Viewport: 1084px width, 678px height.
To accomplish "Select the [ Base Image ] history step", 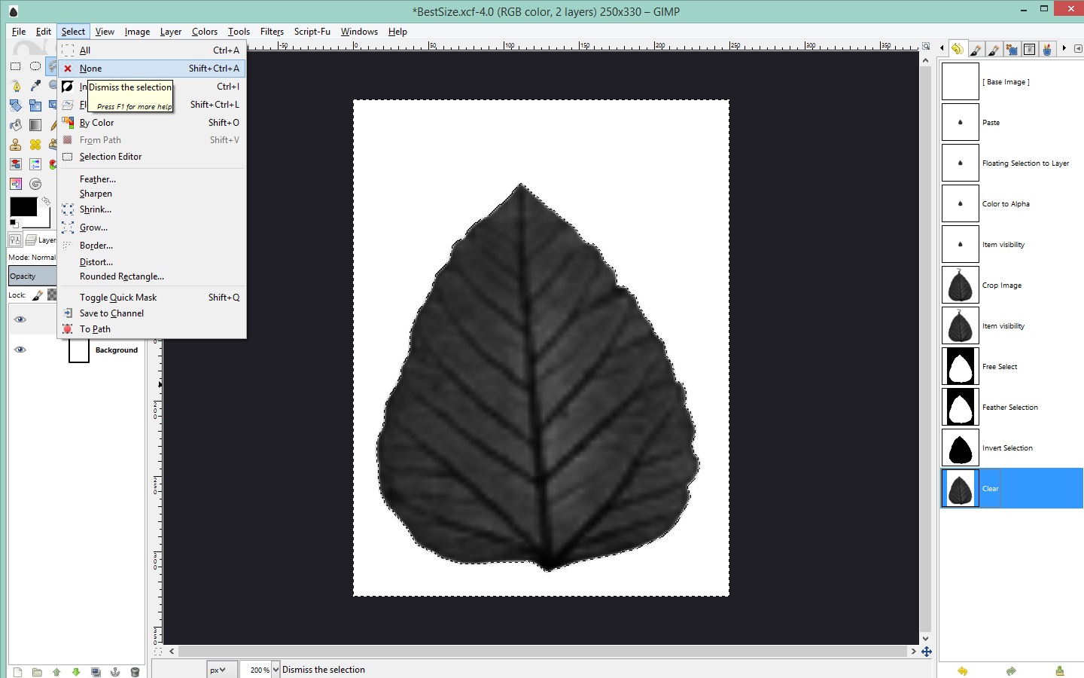I will click(1012, 81).
